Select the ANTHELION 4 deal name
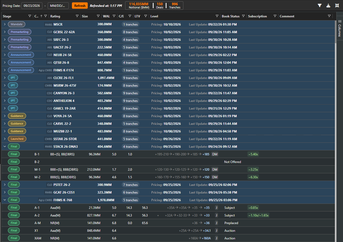Image resolution: width=343 pixels, height=242 pixels. 64,101
